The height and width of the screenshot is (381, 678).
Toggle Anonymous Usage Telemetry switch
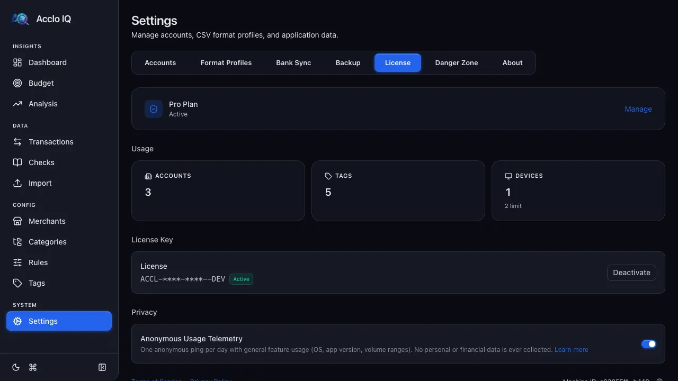pyautogui.click(x=649, y=344)
